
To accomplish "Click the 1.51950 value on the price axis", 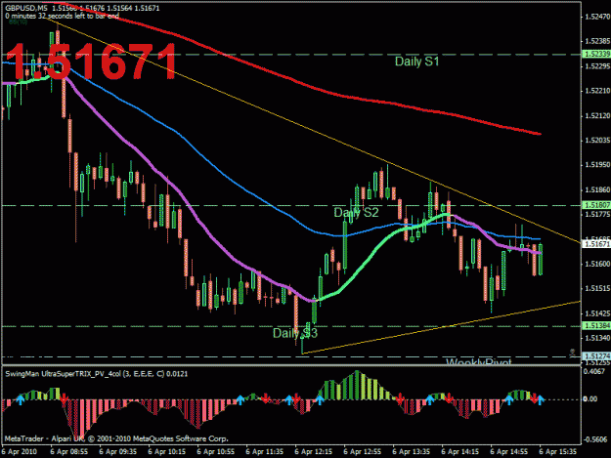I will [x=597, y=165].
